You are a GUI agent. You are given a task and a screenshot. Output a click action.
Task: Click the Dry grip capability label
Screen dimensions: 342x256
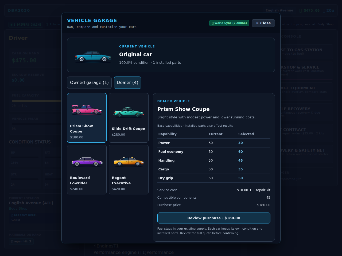166,178
